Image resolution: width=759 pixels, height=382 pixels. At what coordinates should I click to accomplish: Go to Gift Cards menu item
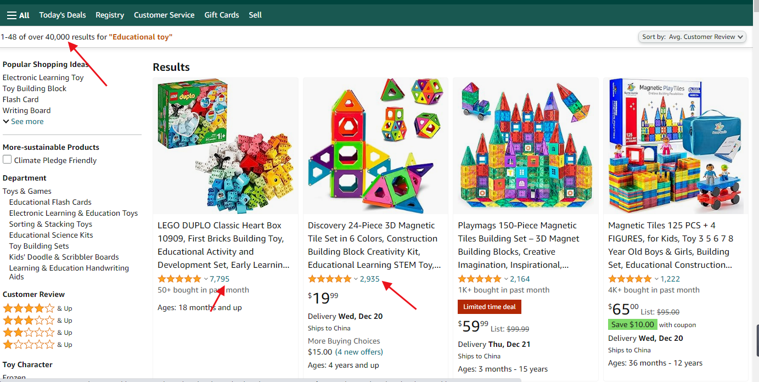pos(222,15)
